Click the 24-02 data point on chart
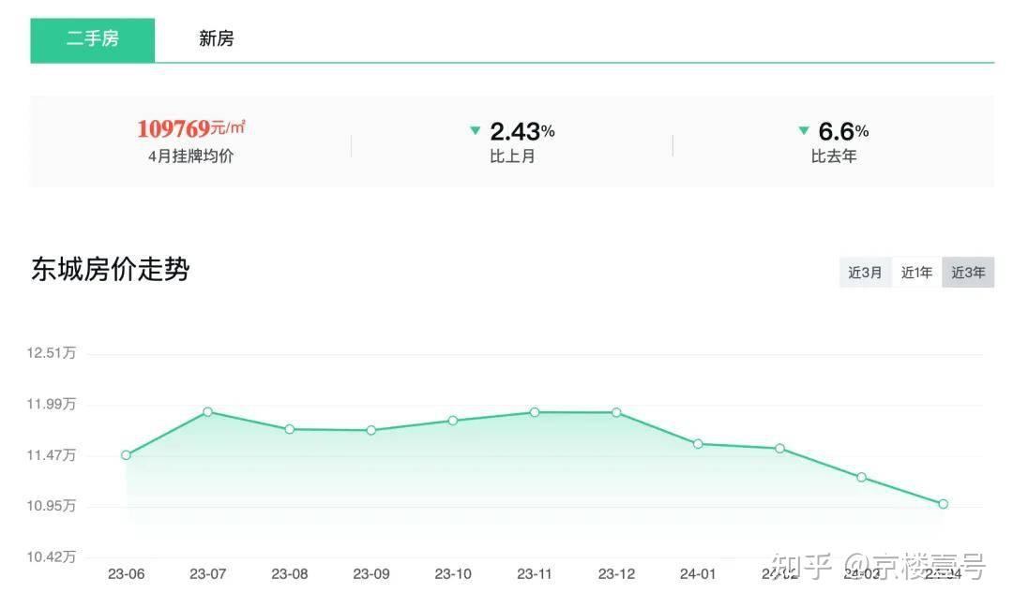Screen dimensions: 1013x608 point(779,449)
